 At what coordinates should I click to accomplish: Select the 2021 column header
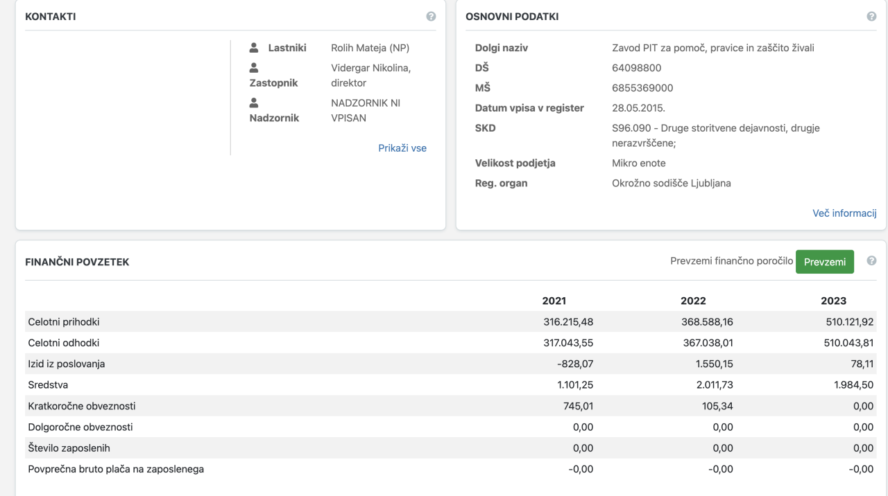(x=554, y=301)
